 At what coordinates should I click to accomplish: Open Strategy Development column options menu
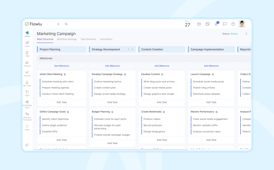coord(129,49)
